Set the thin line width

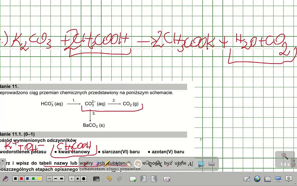[x=49, y=179]
